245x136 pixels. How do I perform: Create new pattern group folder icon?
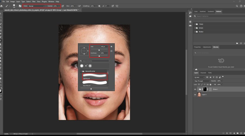click(237, 43)
